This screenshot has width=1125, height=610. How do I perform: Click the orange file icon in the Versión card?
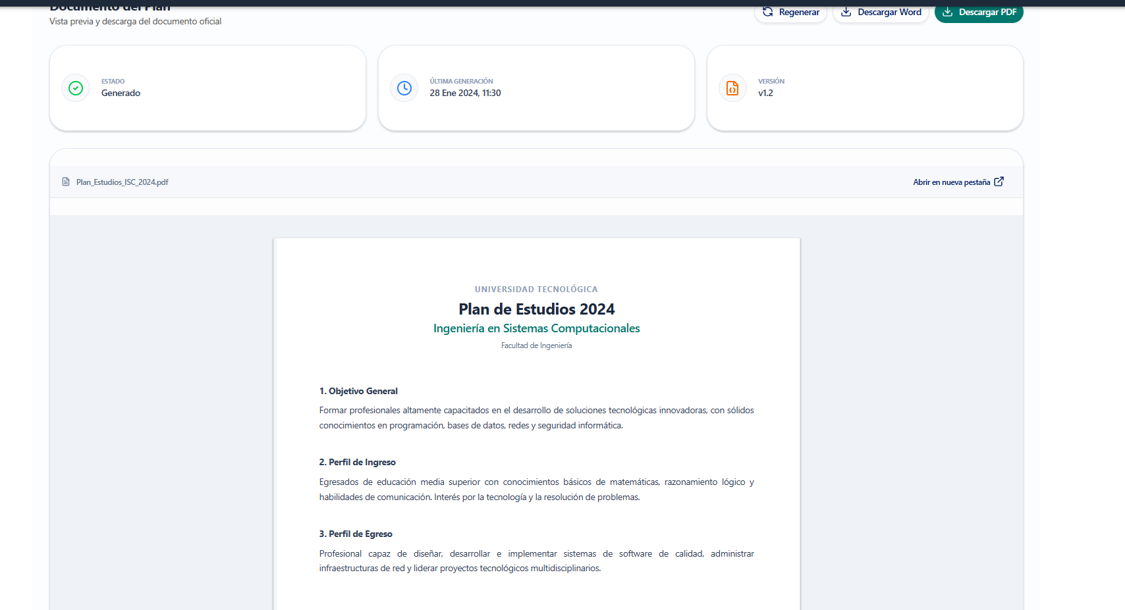point(732,88)
